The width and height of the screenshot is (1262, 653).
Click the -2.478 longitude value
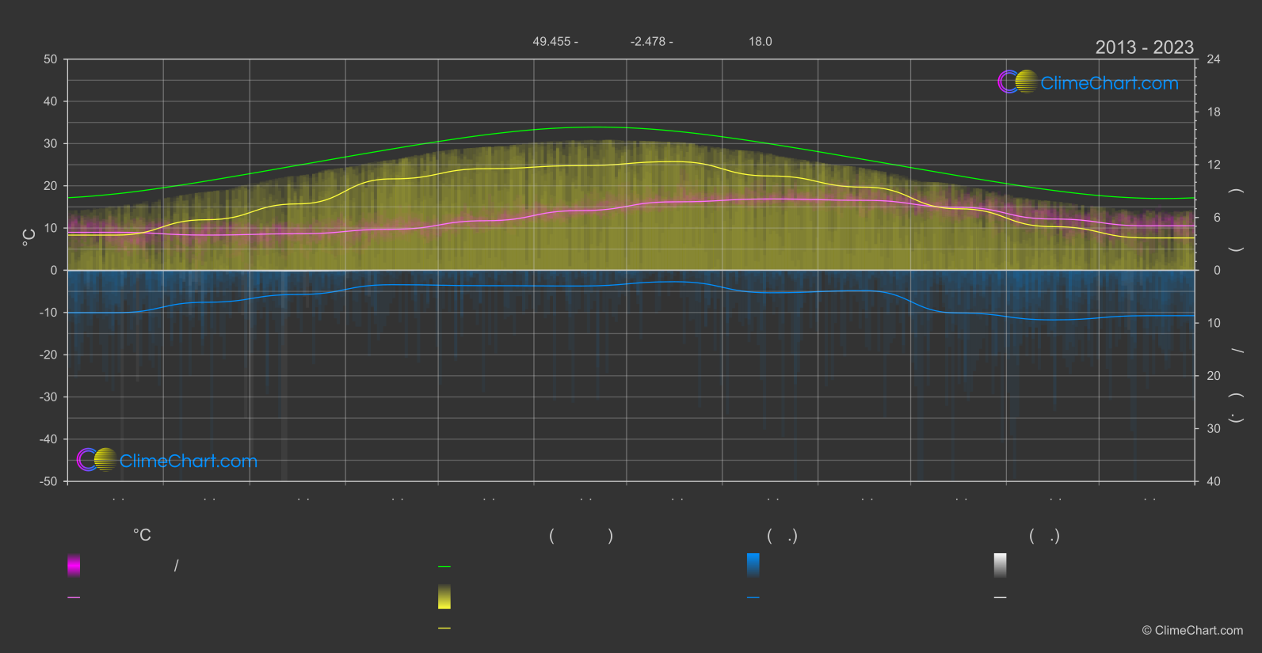click(648, 42)
